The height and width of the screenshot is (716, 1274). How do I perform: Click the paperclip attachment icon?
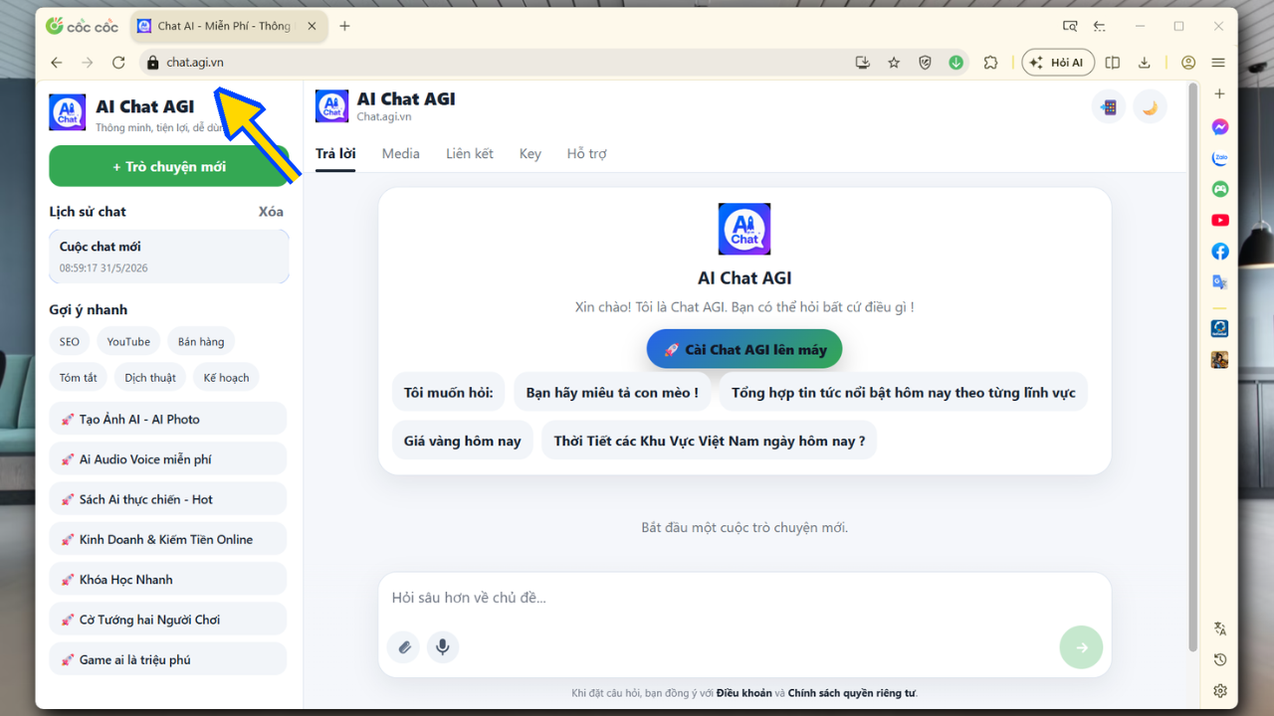click(x=403, y=647)
